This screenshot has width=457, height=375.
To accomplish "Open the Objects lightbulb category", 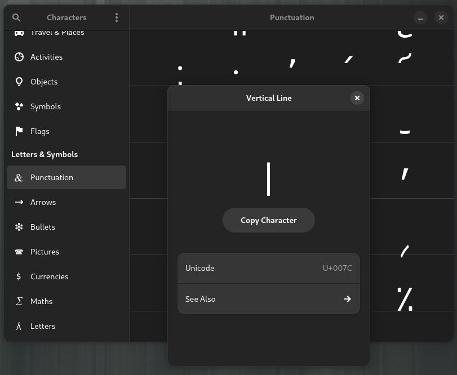I will coord(66,82).
